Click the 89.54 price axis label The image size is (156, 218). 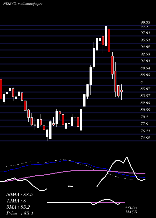[x=145, y=68]
